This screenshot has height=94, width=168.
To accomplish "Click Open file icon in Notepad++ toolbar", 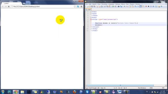I will click(x=90, y=7).
